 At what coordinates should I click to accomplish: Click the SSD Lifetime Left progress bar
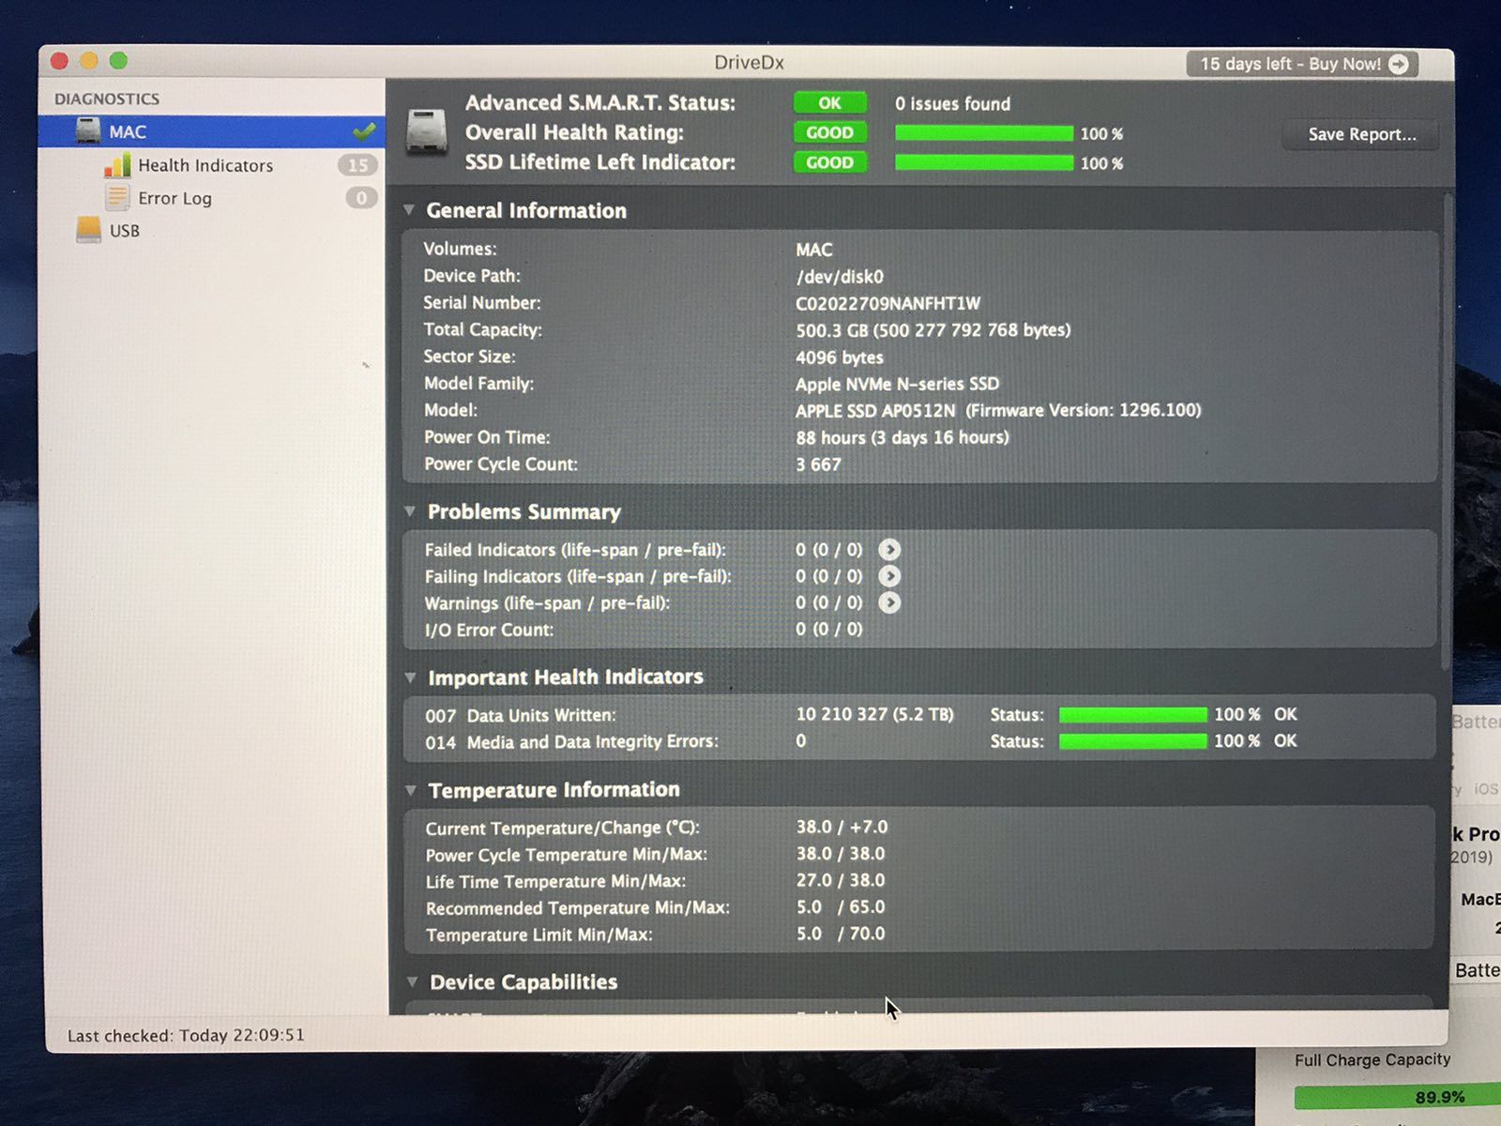[x=983, y=162]
